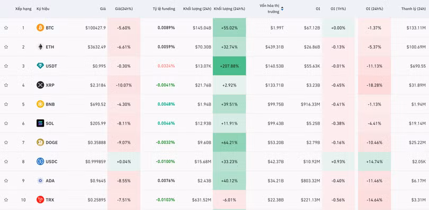Screen dimensions: 429x210
Task: Open the SOL symbol link
Action: tap(50, 123)
